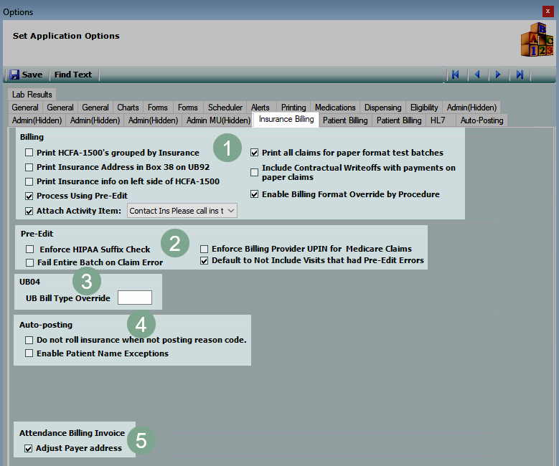Click the Save floppy disk icon

(14, 75)
